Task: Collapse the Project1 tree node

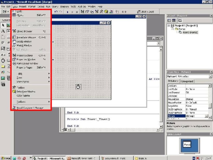Action: point(169,26)
